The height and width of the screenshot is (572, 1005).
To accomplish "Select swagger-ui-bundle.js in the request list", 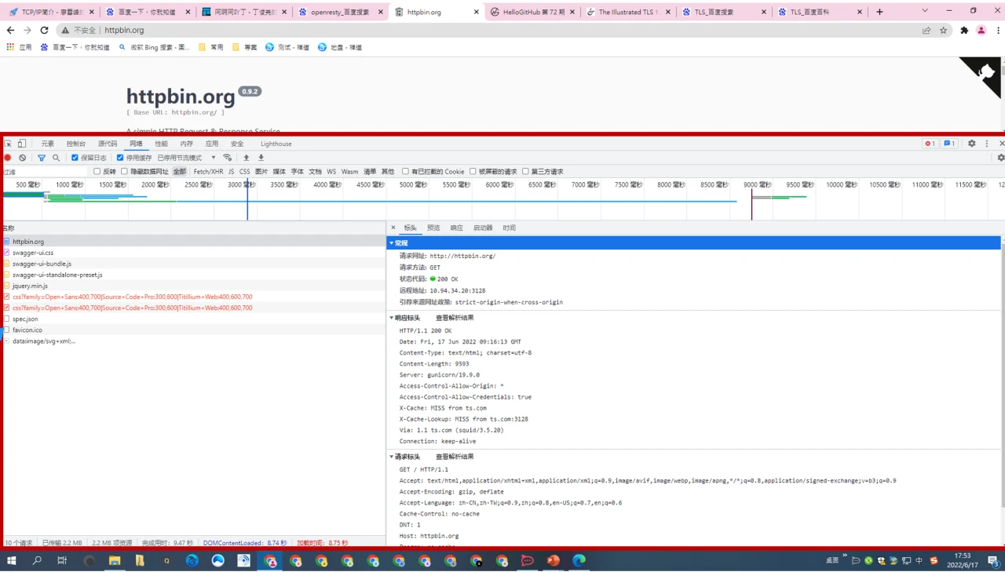I will pos(42,264).
